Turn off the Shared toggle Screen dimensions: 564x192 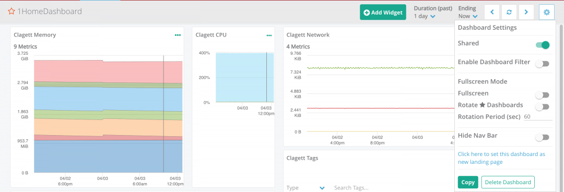[543, 45]
